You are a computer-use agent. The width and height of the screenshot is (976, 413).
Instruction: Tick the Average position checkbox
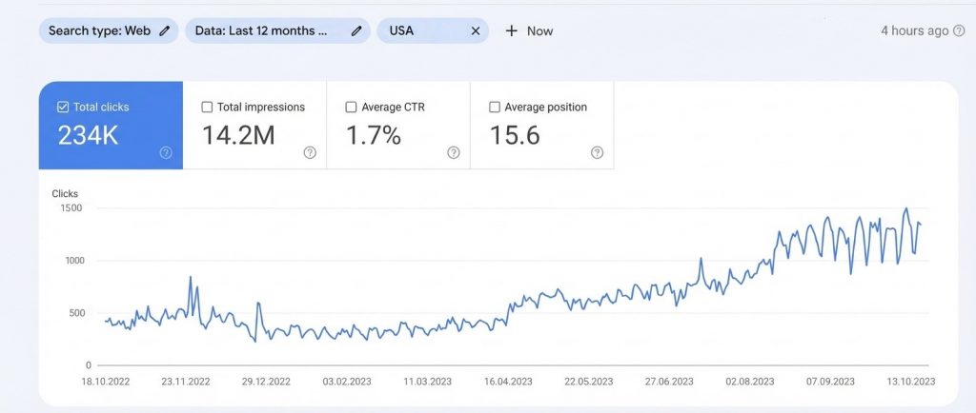[x=494, y=108]
